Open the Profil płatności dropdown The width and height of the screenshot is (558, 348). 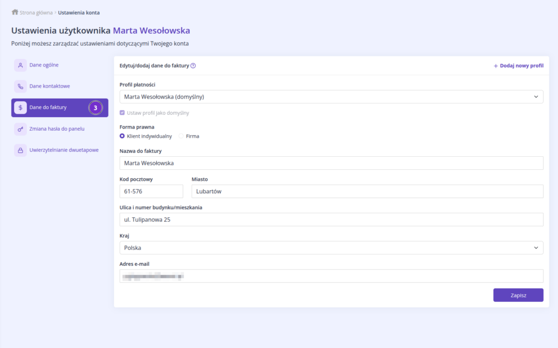[331, 97]
